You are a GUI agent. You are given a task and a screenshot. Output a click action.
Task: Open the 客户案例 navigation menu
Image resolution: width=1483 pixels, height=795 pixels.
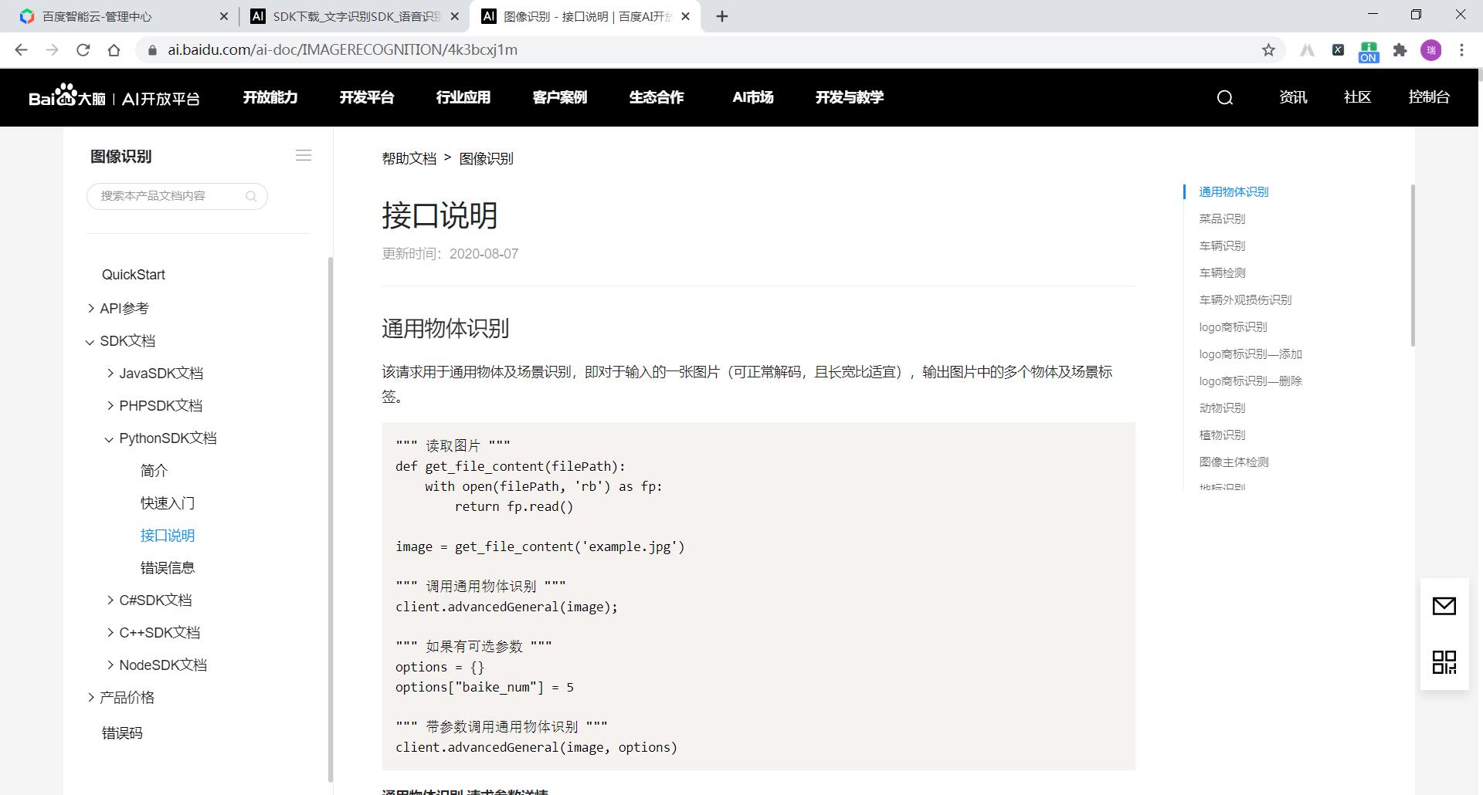(560, 97)
